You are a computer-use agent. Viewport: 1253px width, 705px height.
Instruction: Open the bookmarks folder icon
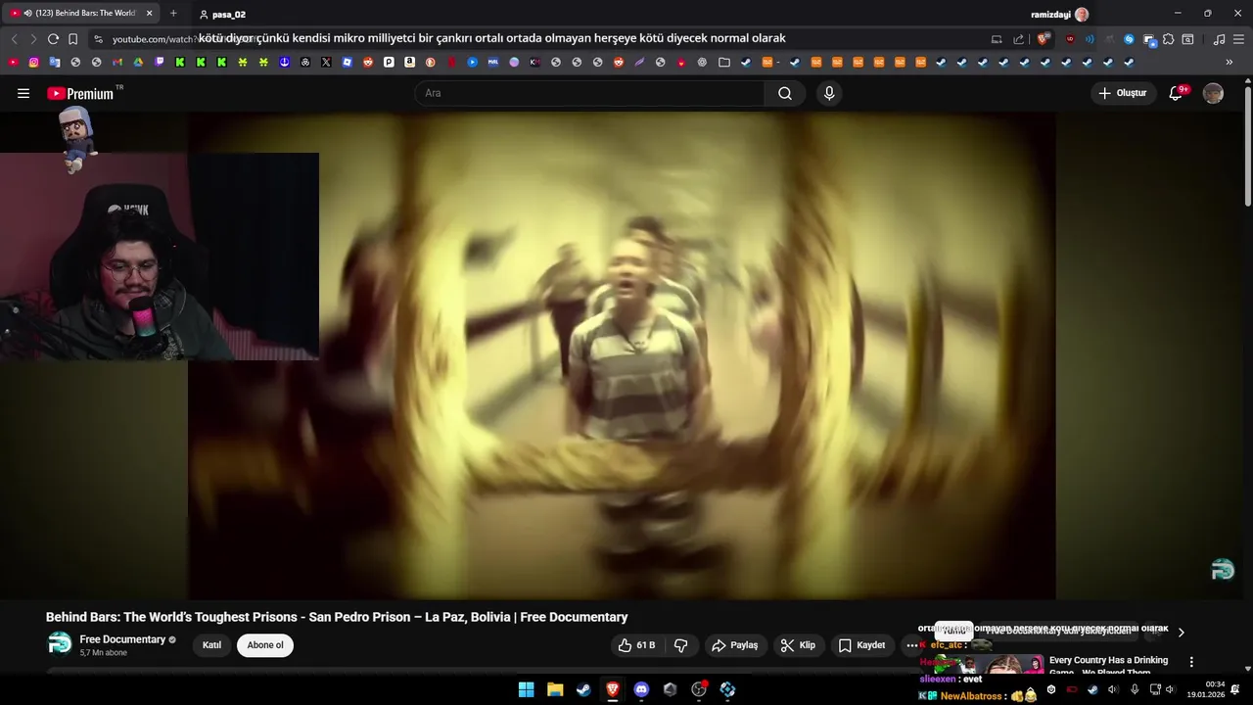[x=723, y=62]
